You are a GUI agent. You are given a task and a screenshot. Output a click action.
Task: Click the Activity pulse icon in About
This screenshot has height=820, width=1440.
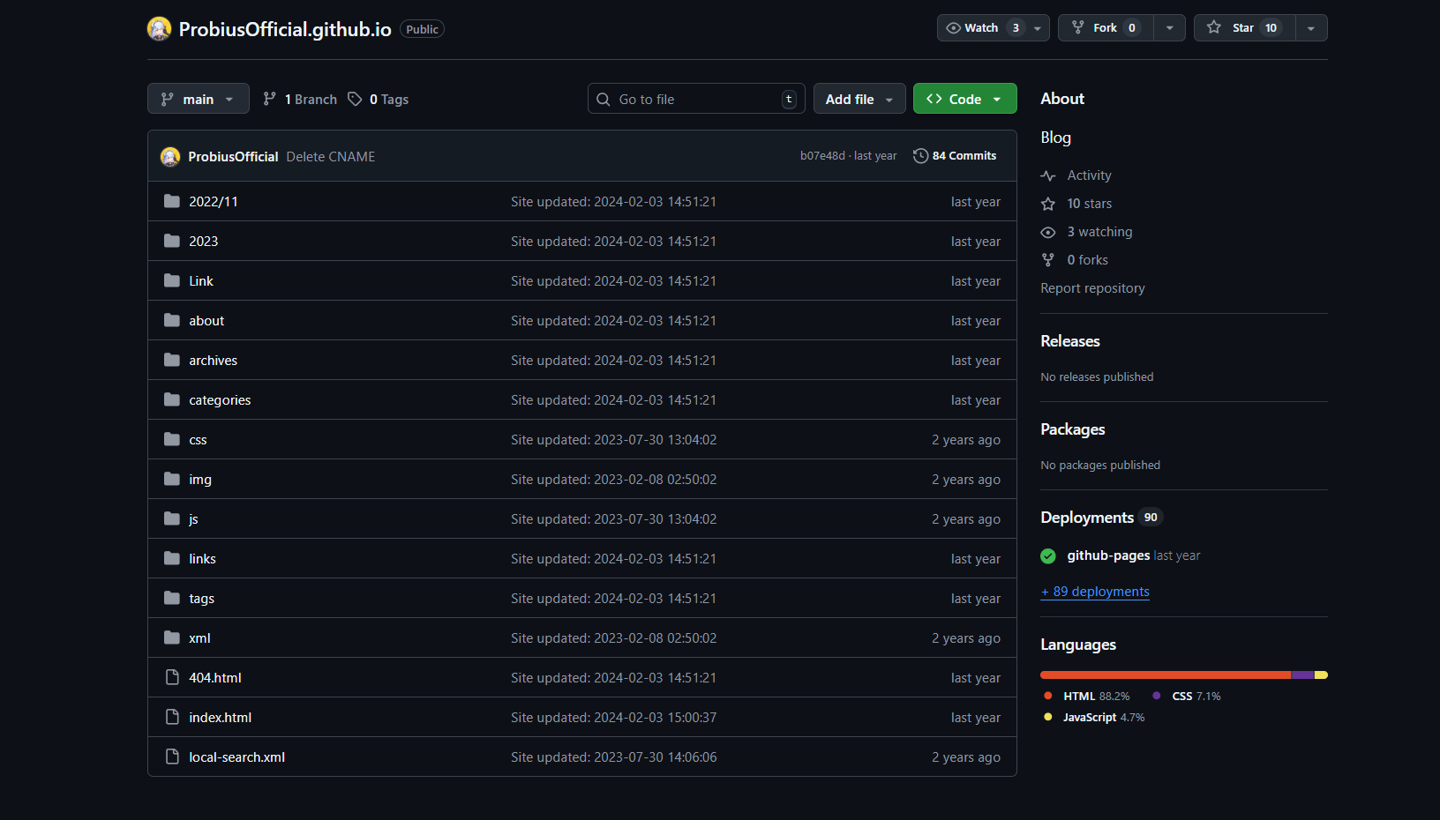click(x=1048, y=175)
